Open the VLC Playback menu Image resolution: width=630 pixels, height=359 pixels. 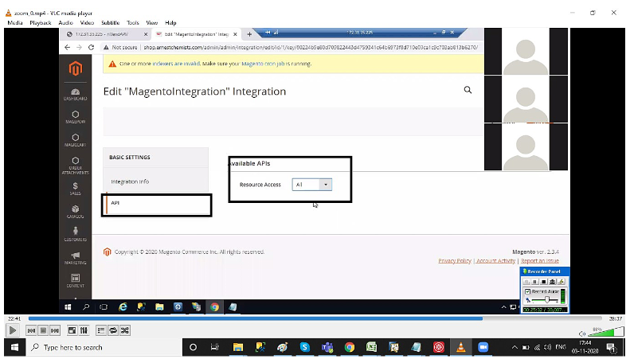40,23
